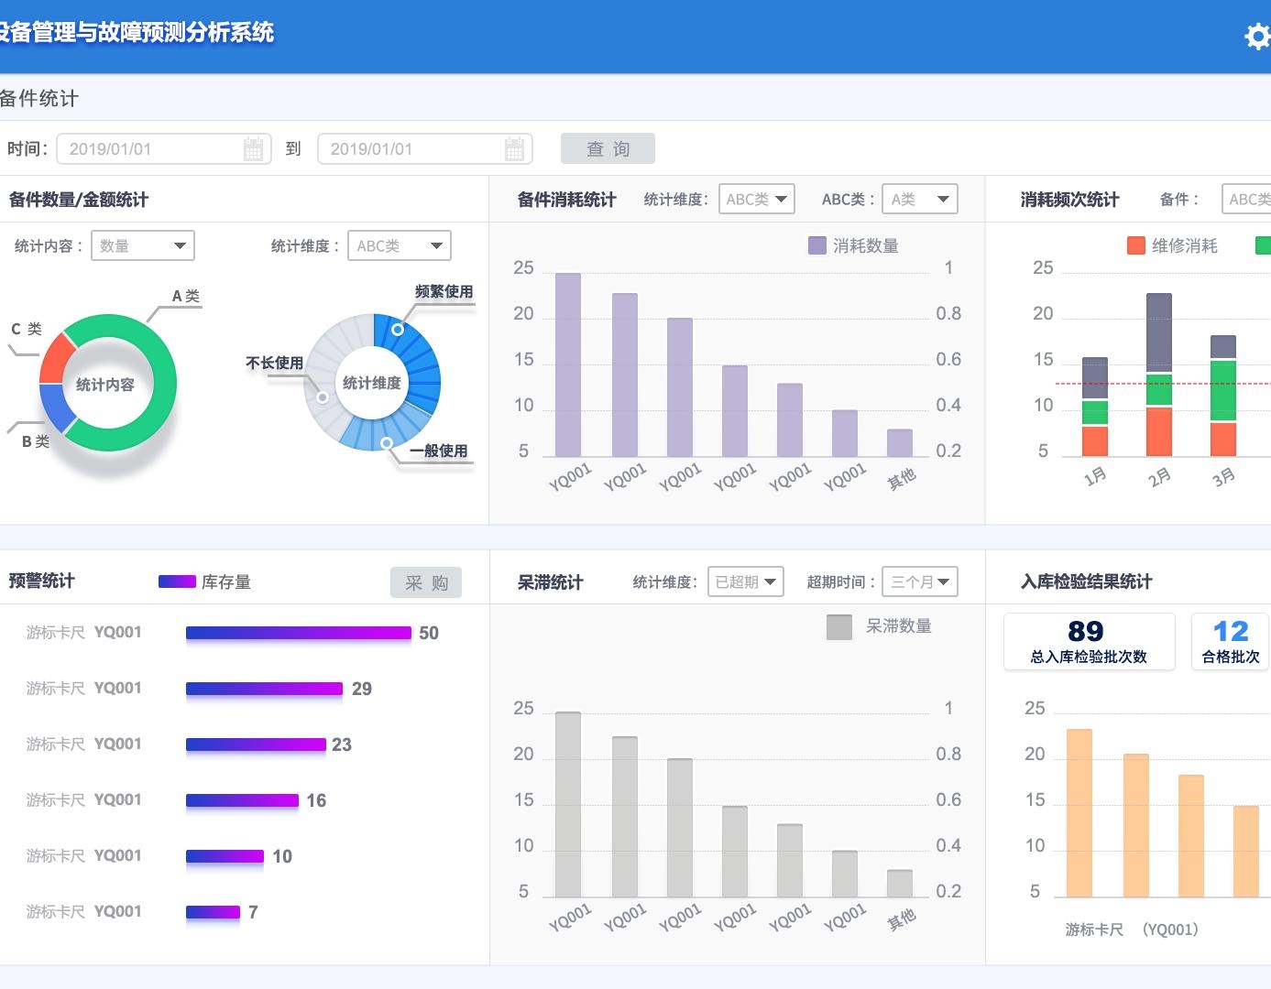Click the 频繁使用 marker on the 统计维度 donut

[398, 329]
